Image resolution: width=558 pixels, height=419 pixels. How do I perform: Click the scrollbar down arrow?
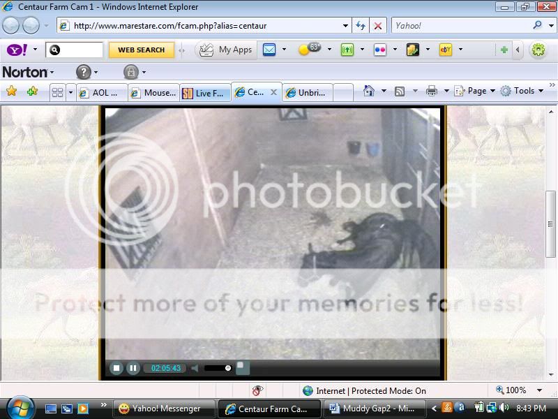tap(551, 374)
